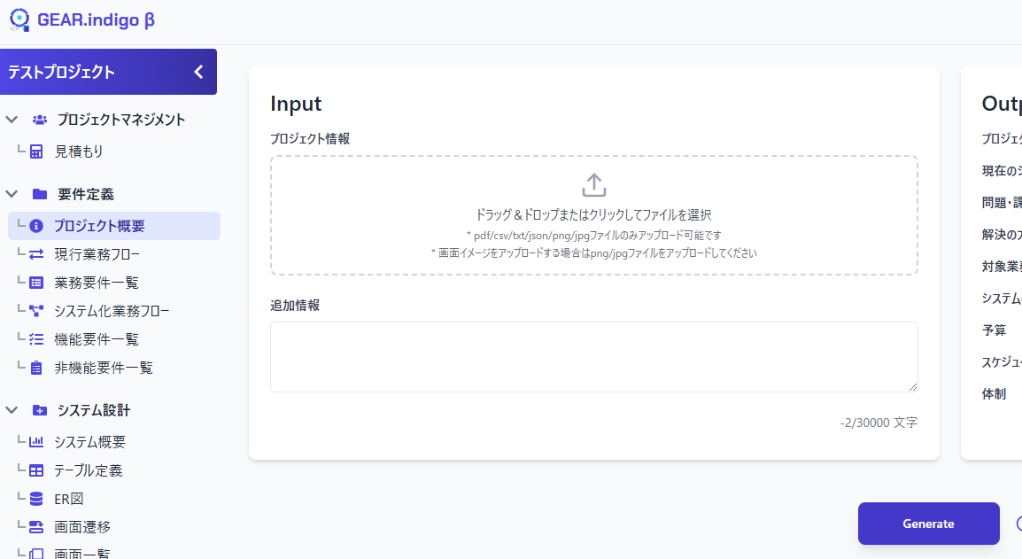Screen dimensions: 1022x559
Task: Click the プロジェクトマネジメント section label
Action: (121, 120)
